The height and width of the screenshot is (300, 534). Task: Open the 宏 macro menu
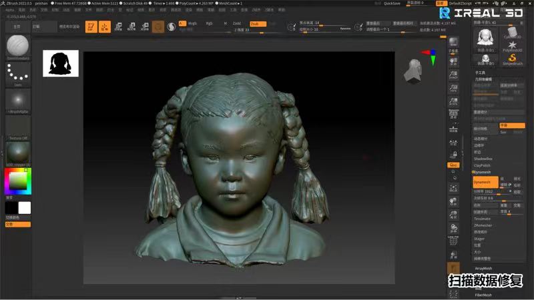coord(120,10)
